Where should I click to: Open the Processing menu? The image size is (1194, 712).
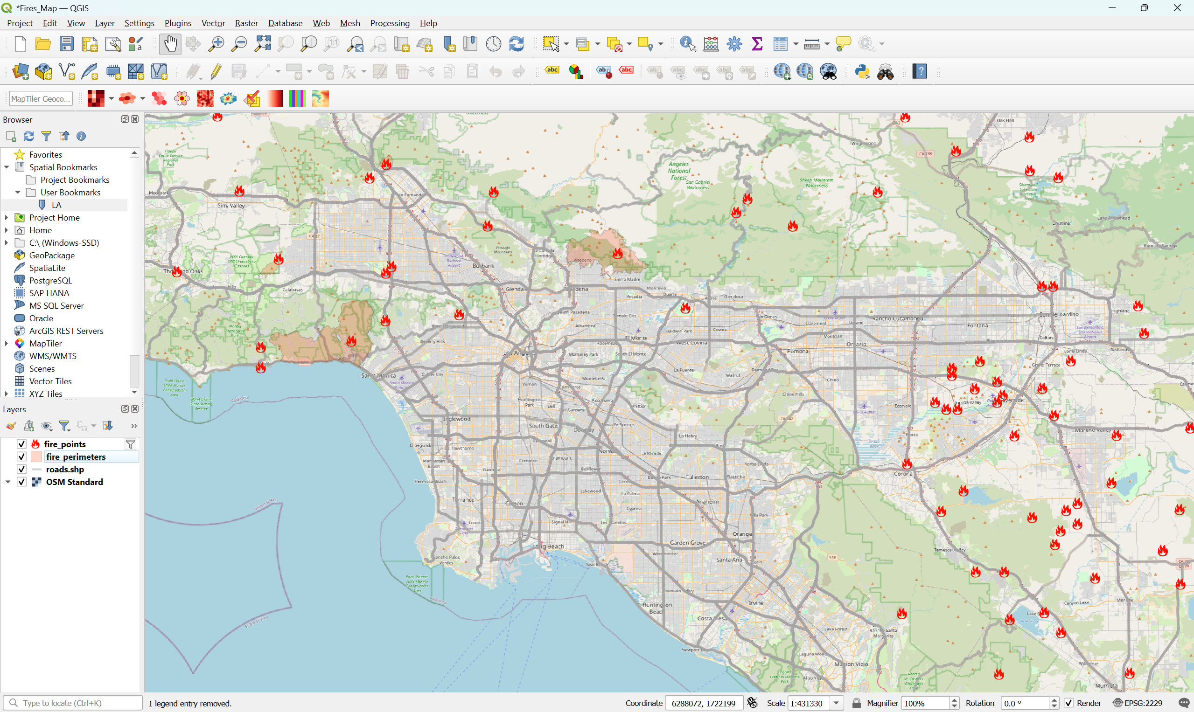pyautogui.click(x=390, y=23)
